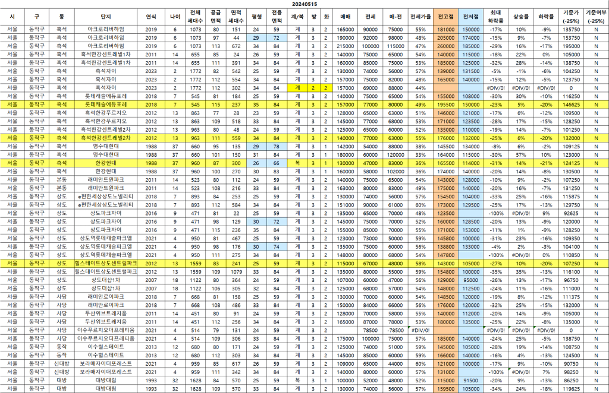Select the 면적 세대수 column header

tap(236, 17)
